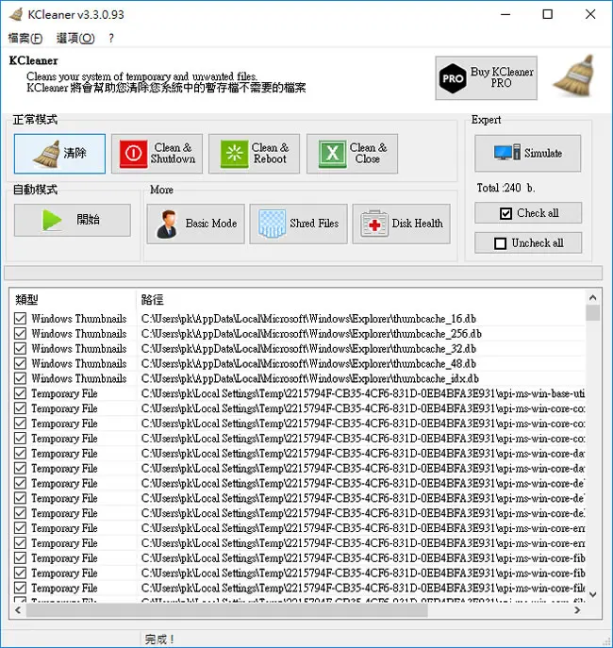The height and width of the screenshot is (648, 613).
Task: Click the 路徑 column header
Action: point(153,299)
